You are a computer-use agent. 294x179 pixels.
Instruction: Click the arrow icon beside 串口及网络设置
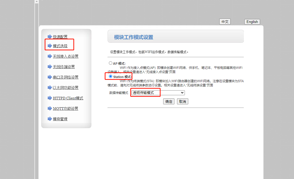pyautogui.click(x=50, y=77)
